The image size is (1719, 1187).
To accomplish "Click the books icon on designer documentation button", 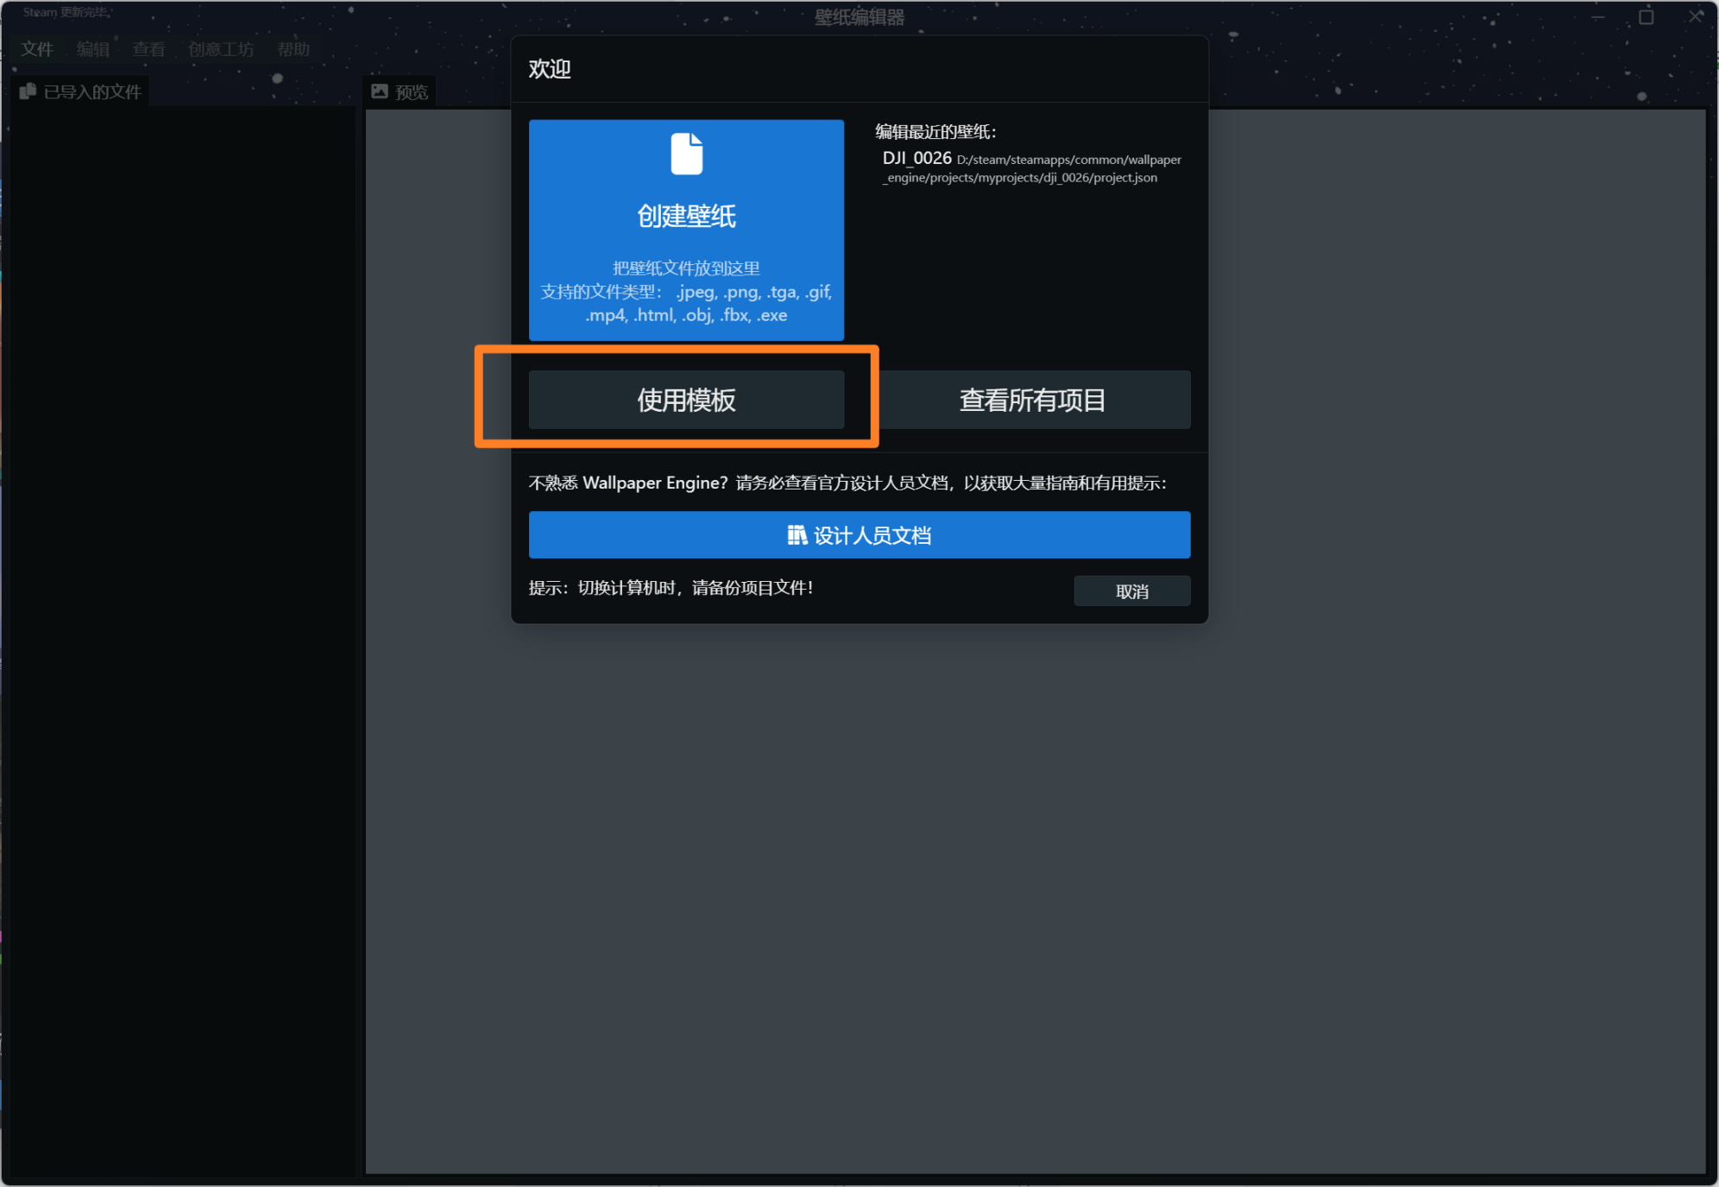I will [797, 535].
